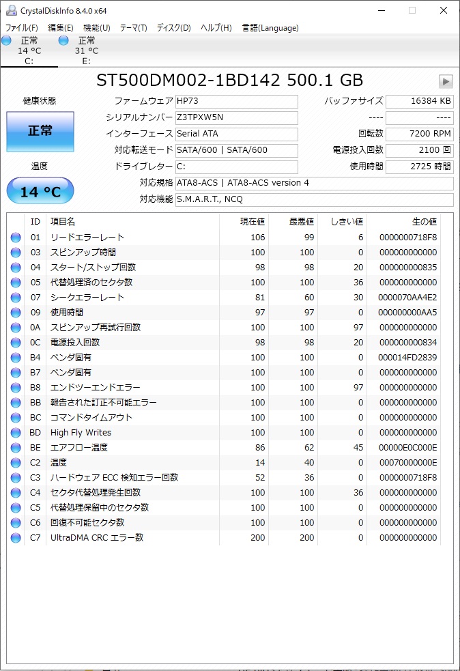
Task: Select the E: drive status icon
Action: [63, 41]
